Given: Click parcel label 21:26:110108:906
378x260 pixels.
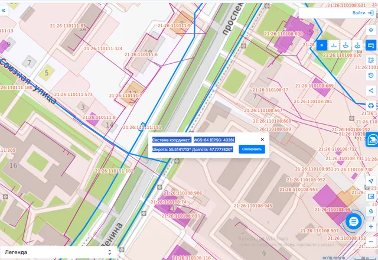Looking at the screenshot, I should point(183,193).
